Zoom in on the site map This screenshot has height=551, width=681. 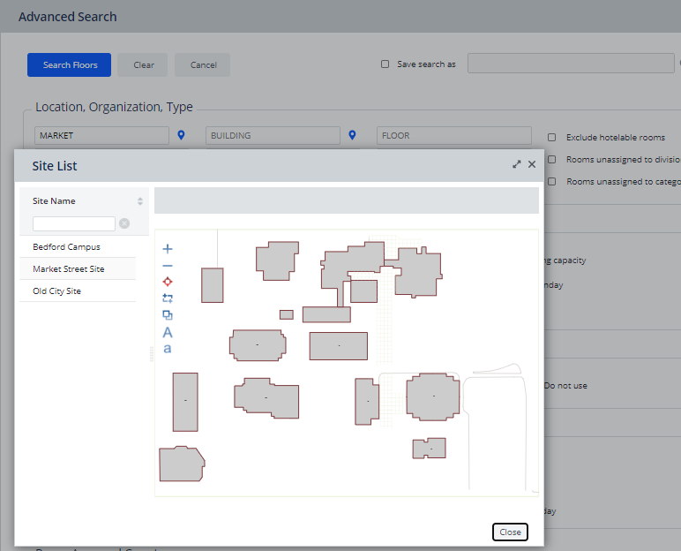[x=168, y=249]
